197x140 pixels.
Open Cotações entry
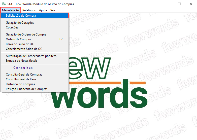(35, 27)
